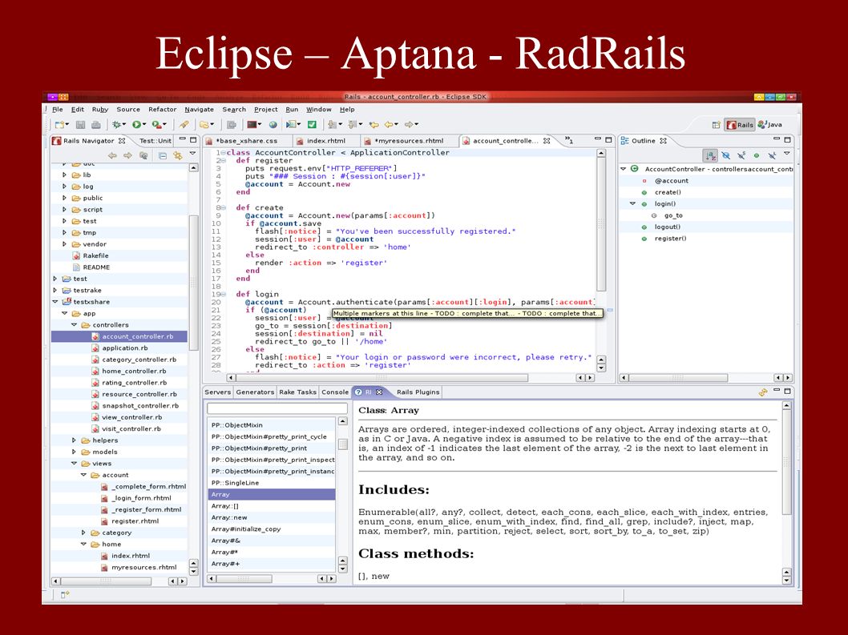
Task: Click Collapse All in Rails Navigator
Action: [x=162, y=155]
